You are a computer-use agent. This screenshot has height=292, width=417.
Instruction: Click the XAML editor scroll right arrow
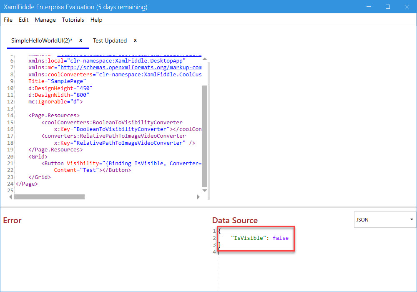[198, 197]
